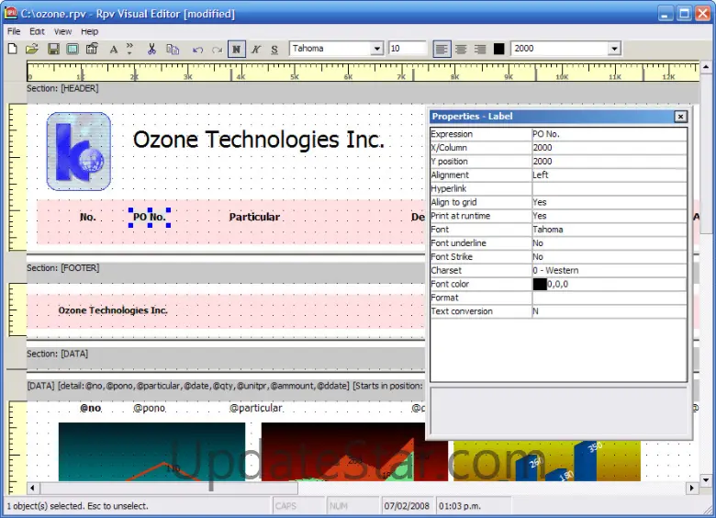Save the report with the floppy icon
This screenshot has height=518, width=716.
53,49
